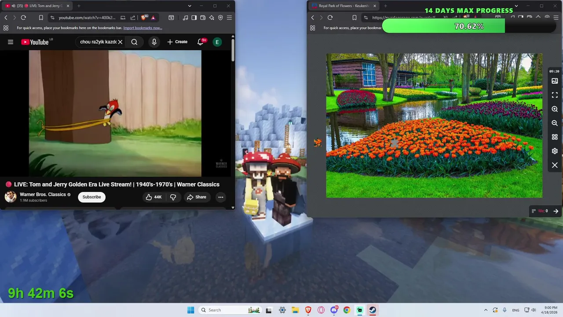Image resolution: width=563 pixels, height=317 pixels.
Task: Open Steam from the taskbar
Action: click(372, 310)
